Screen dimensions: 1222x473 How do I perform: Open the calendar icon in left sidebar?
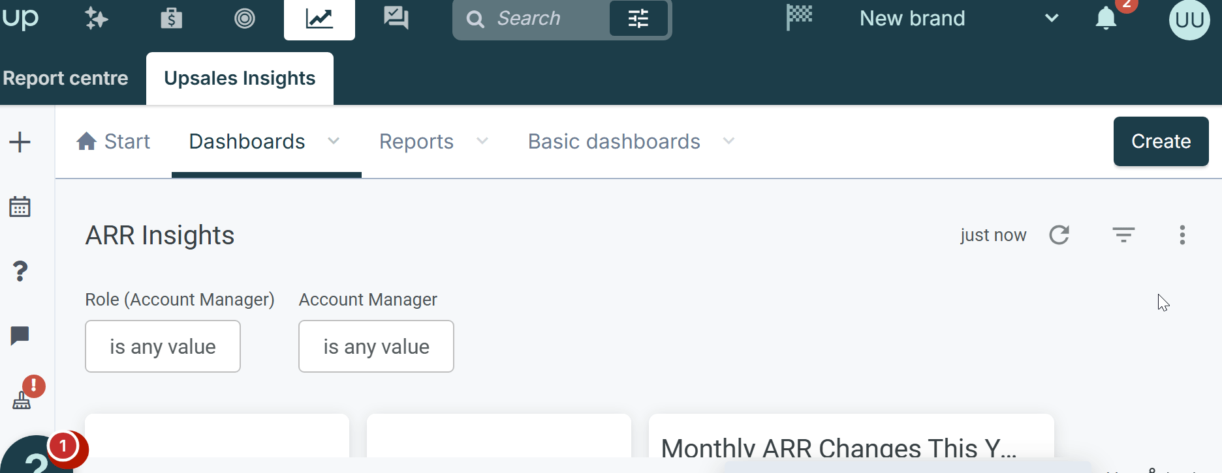click(20, 207)
